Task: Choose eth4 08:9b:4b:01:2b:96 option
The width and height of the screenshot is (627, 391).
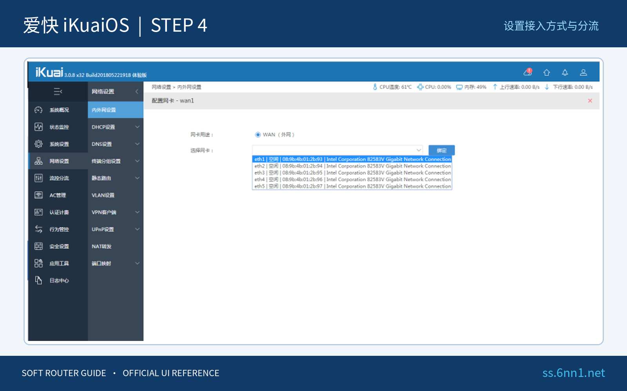Action: pyautogui.click(x=352, y=179)
